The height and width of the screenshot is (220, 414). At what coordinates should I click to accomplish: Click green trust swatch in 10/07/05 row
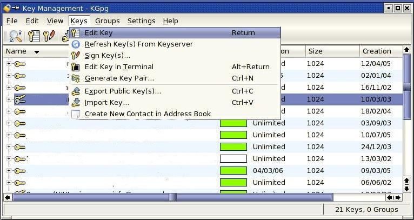[233, 135]
